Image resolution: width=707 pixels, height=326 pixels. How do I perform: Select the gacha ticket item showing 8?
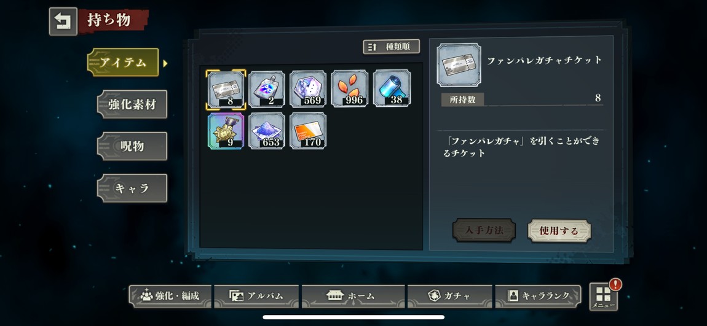coord(226,89)
